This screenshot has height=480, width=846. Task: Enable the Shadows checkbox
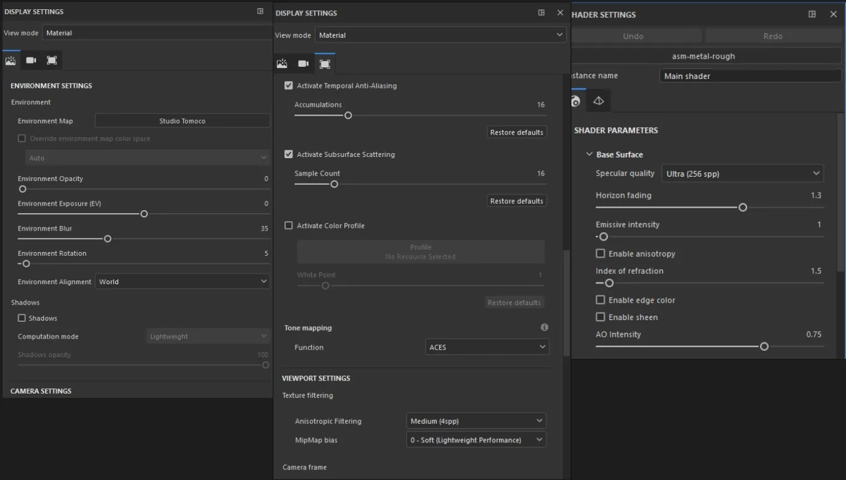point(22,318)
